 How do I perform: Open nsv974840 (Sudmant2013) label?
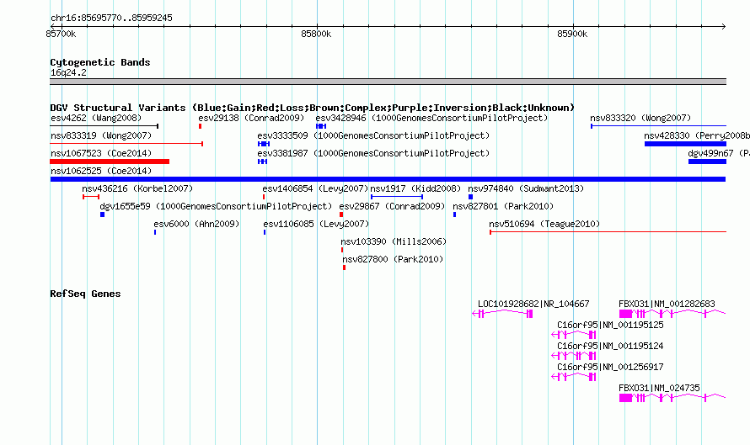(526, 188)
